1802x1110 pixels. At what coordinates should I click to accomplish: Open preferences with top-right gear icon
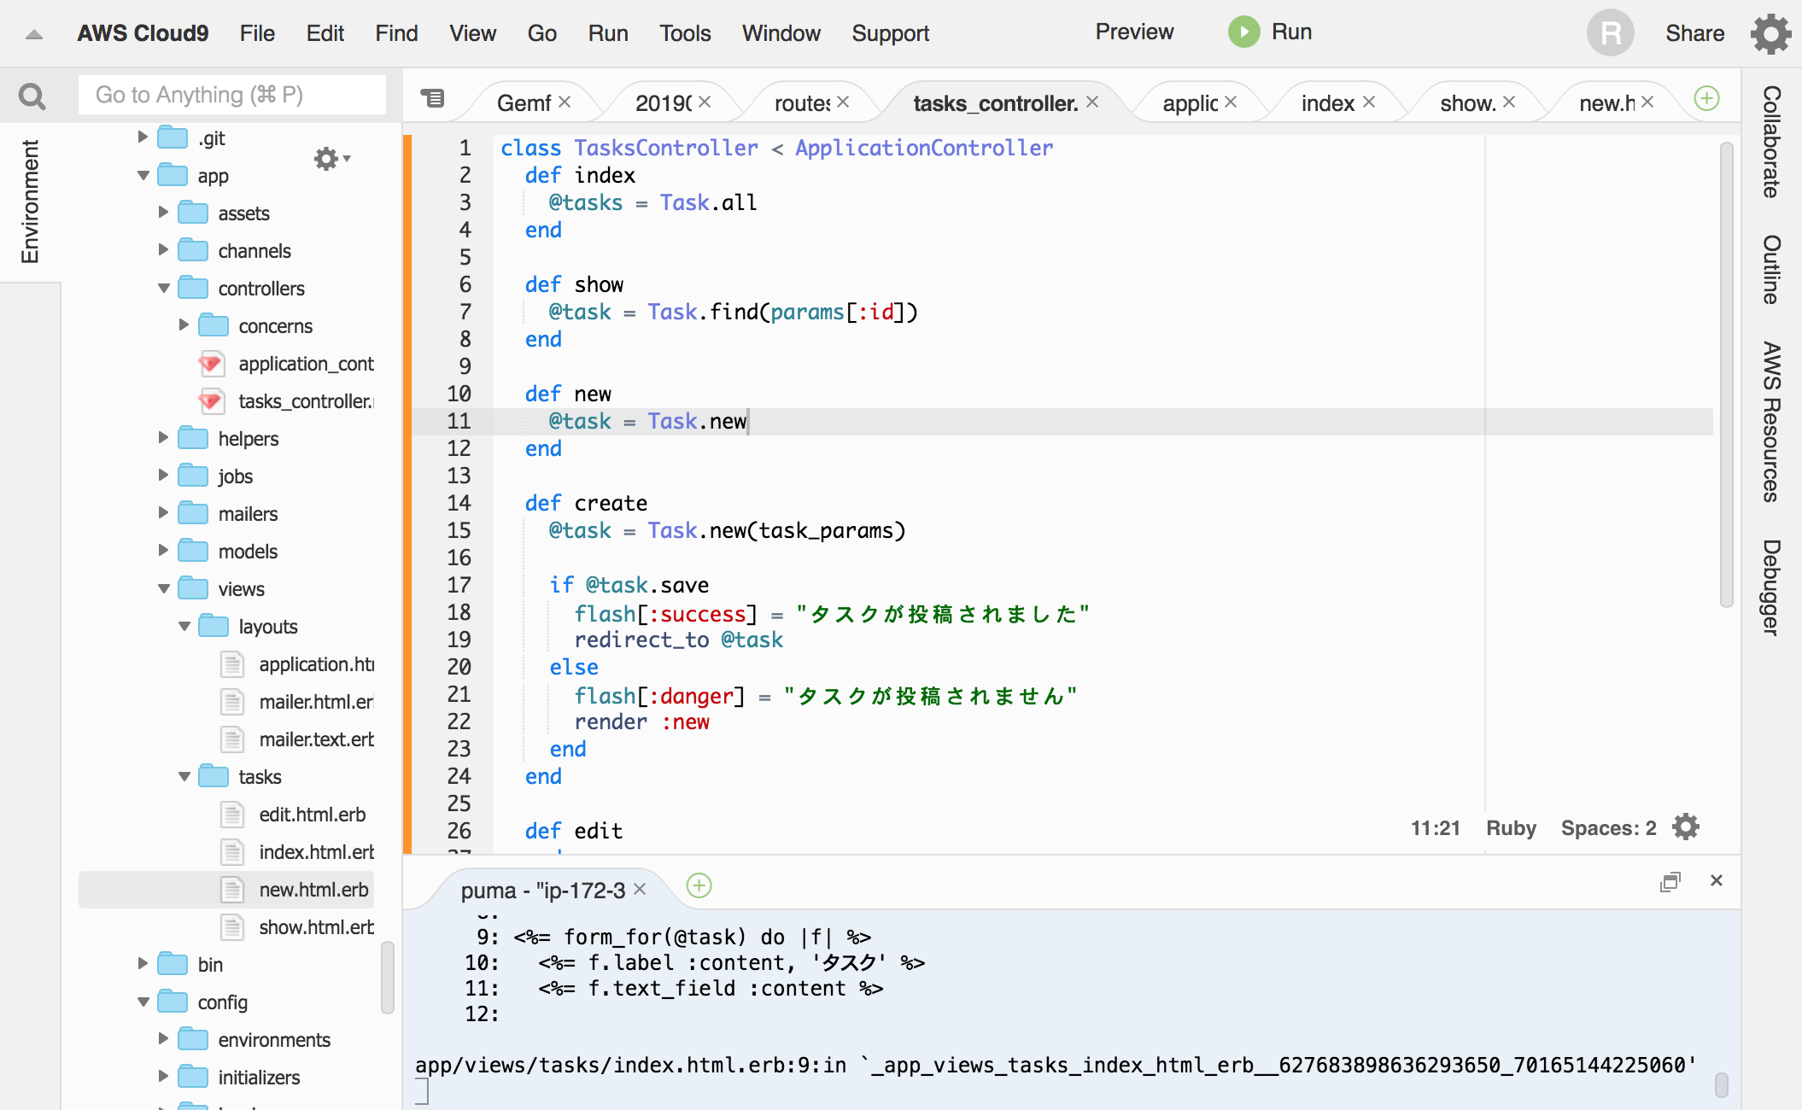pos(1770,34)
